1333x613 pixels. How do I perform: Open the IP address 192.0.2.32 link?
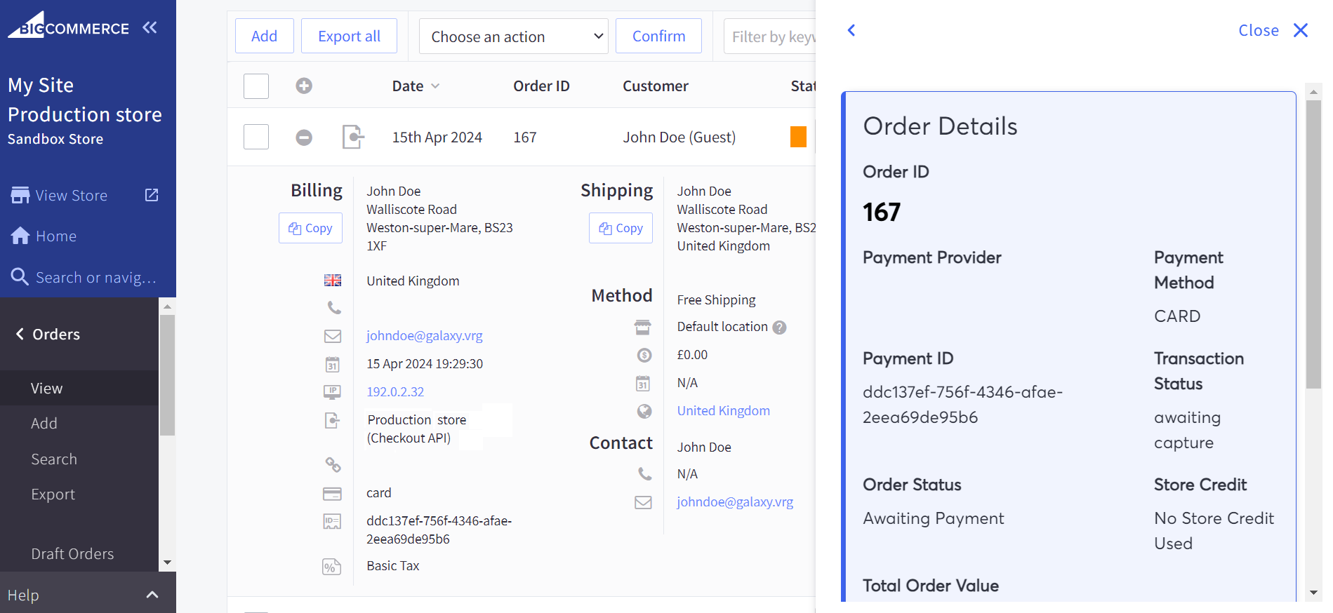pos(395,391)
